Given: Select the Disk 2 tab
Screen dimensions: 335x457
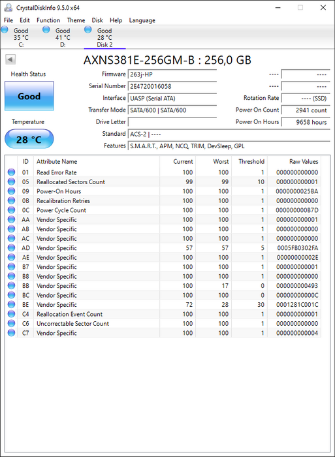Looking at the screenshot, I should click(x=104, y=37).
